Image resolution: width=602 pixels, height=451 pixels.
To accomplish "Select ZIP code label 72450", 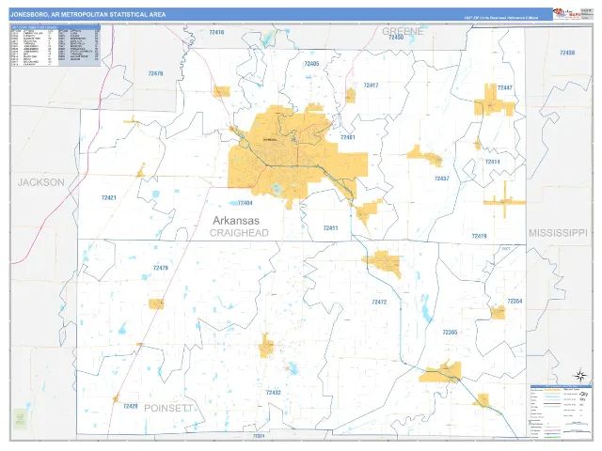I will click(x=396, y=38).
